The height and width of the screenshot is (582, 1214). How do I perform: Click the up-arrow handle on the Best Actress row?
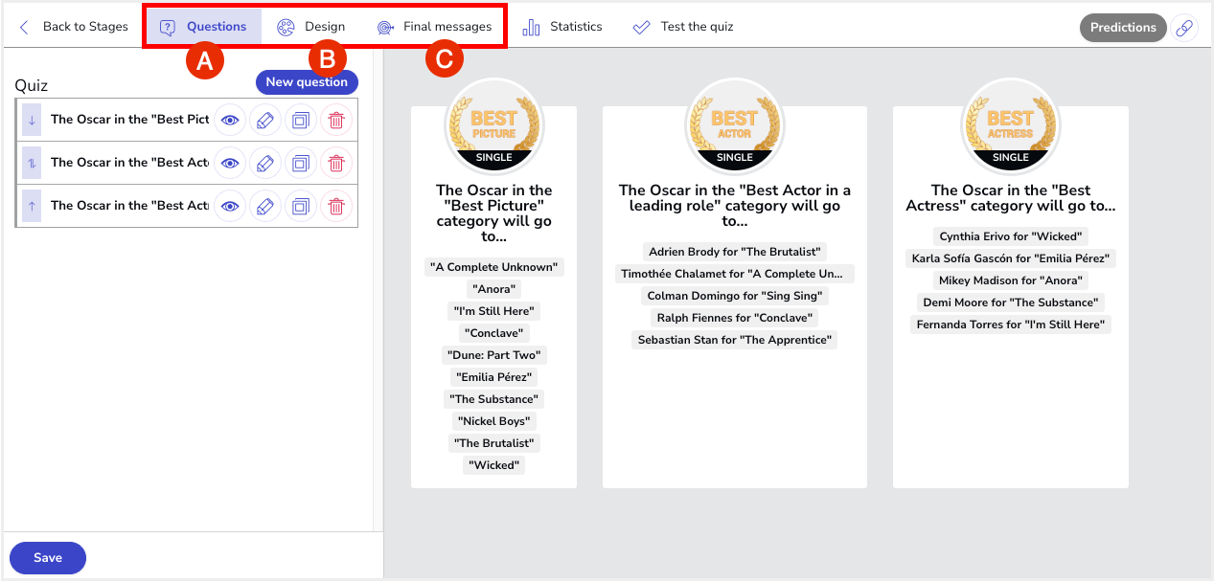[32, 206]
